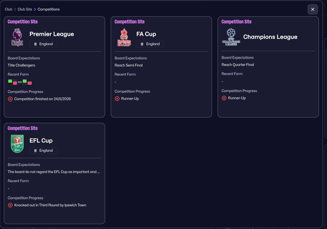Click shield icon in Premier League England tag

pos(35,44)
